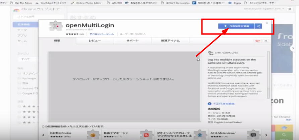The height and width of the screenshot is (140, 299).
Task: Click the background carousel next arrow
Action: pyautogui.click(x=293, y=48)
